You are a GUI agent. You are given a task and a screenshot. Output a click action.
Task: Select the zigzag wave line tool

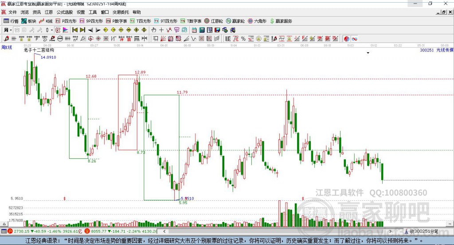coord(194,39)
